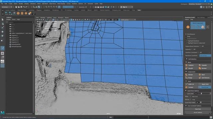The height and width of the screenshot is (119, 213).
Task: Open viewport Panels menu
Action: pyautogui.click(x=67, y=18)
